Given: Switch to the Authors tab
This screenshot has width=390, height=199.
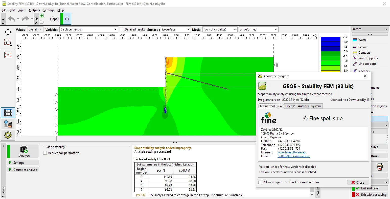Looking at the screenshot, I should tap(303, 106).
